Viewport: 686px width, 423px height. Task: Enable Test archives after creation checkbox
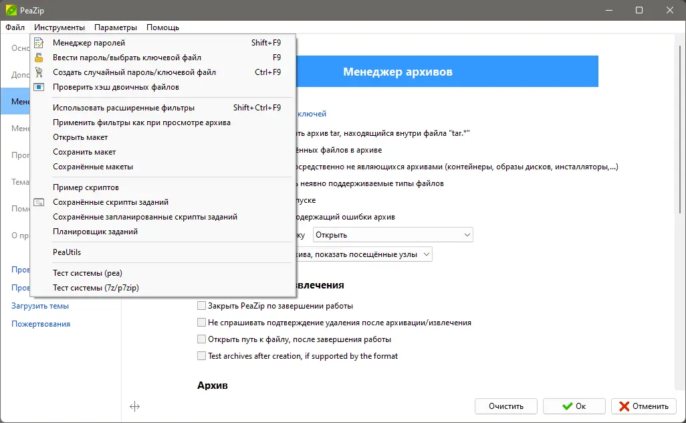point(201,356)
